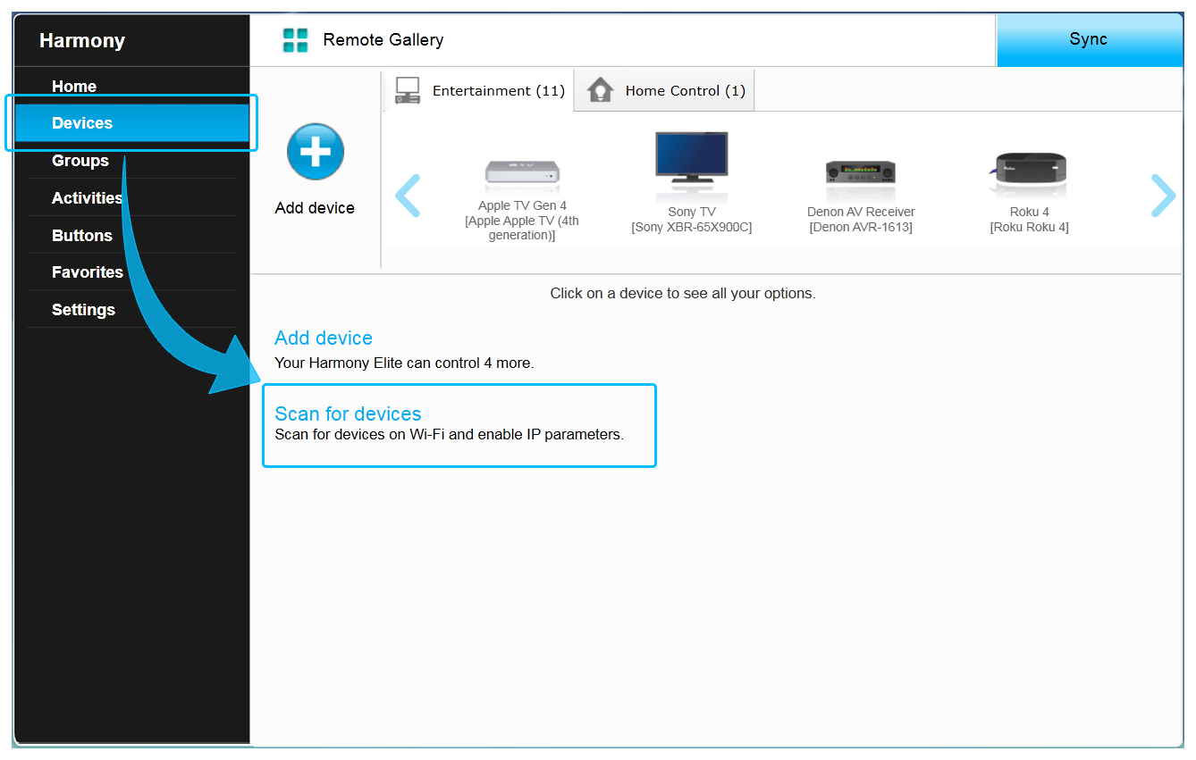Click the Scan for devices link

click(x=348, y=413)
